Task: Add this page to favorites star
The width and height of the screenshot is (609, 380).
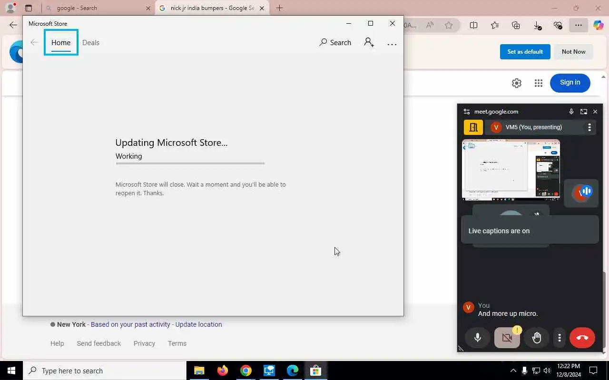Action: click(449, 25)
